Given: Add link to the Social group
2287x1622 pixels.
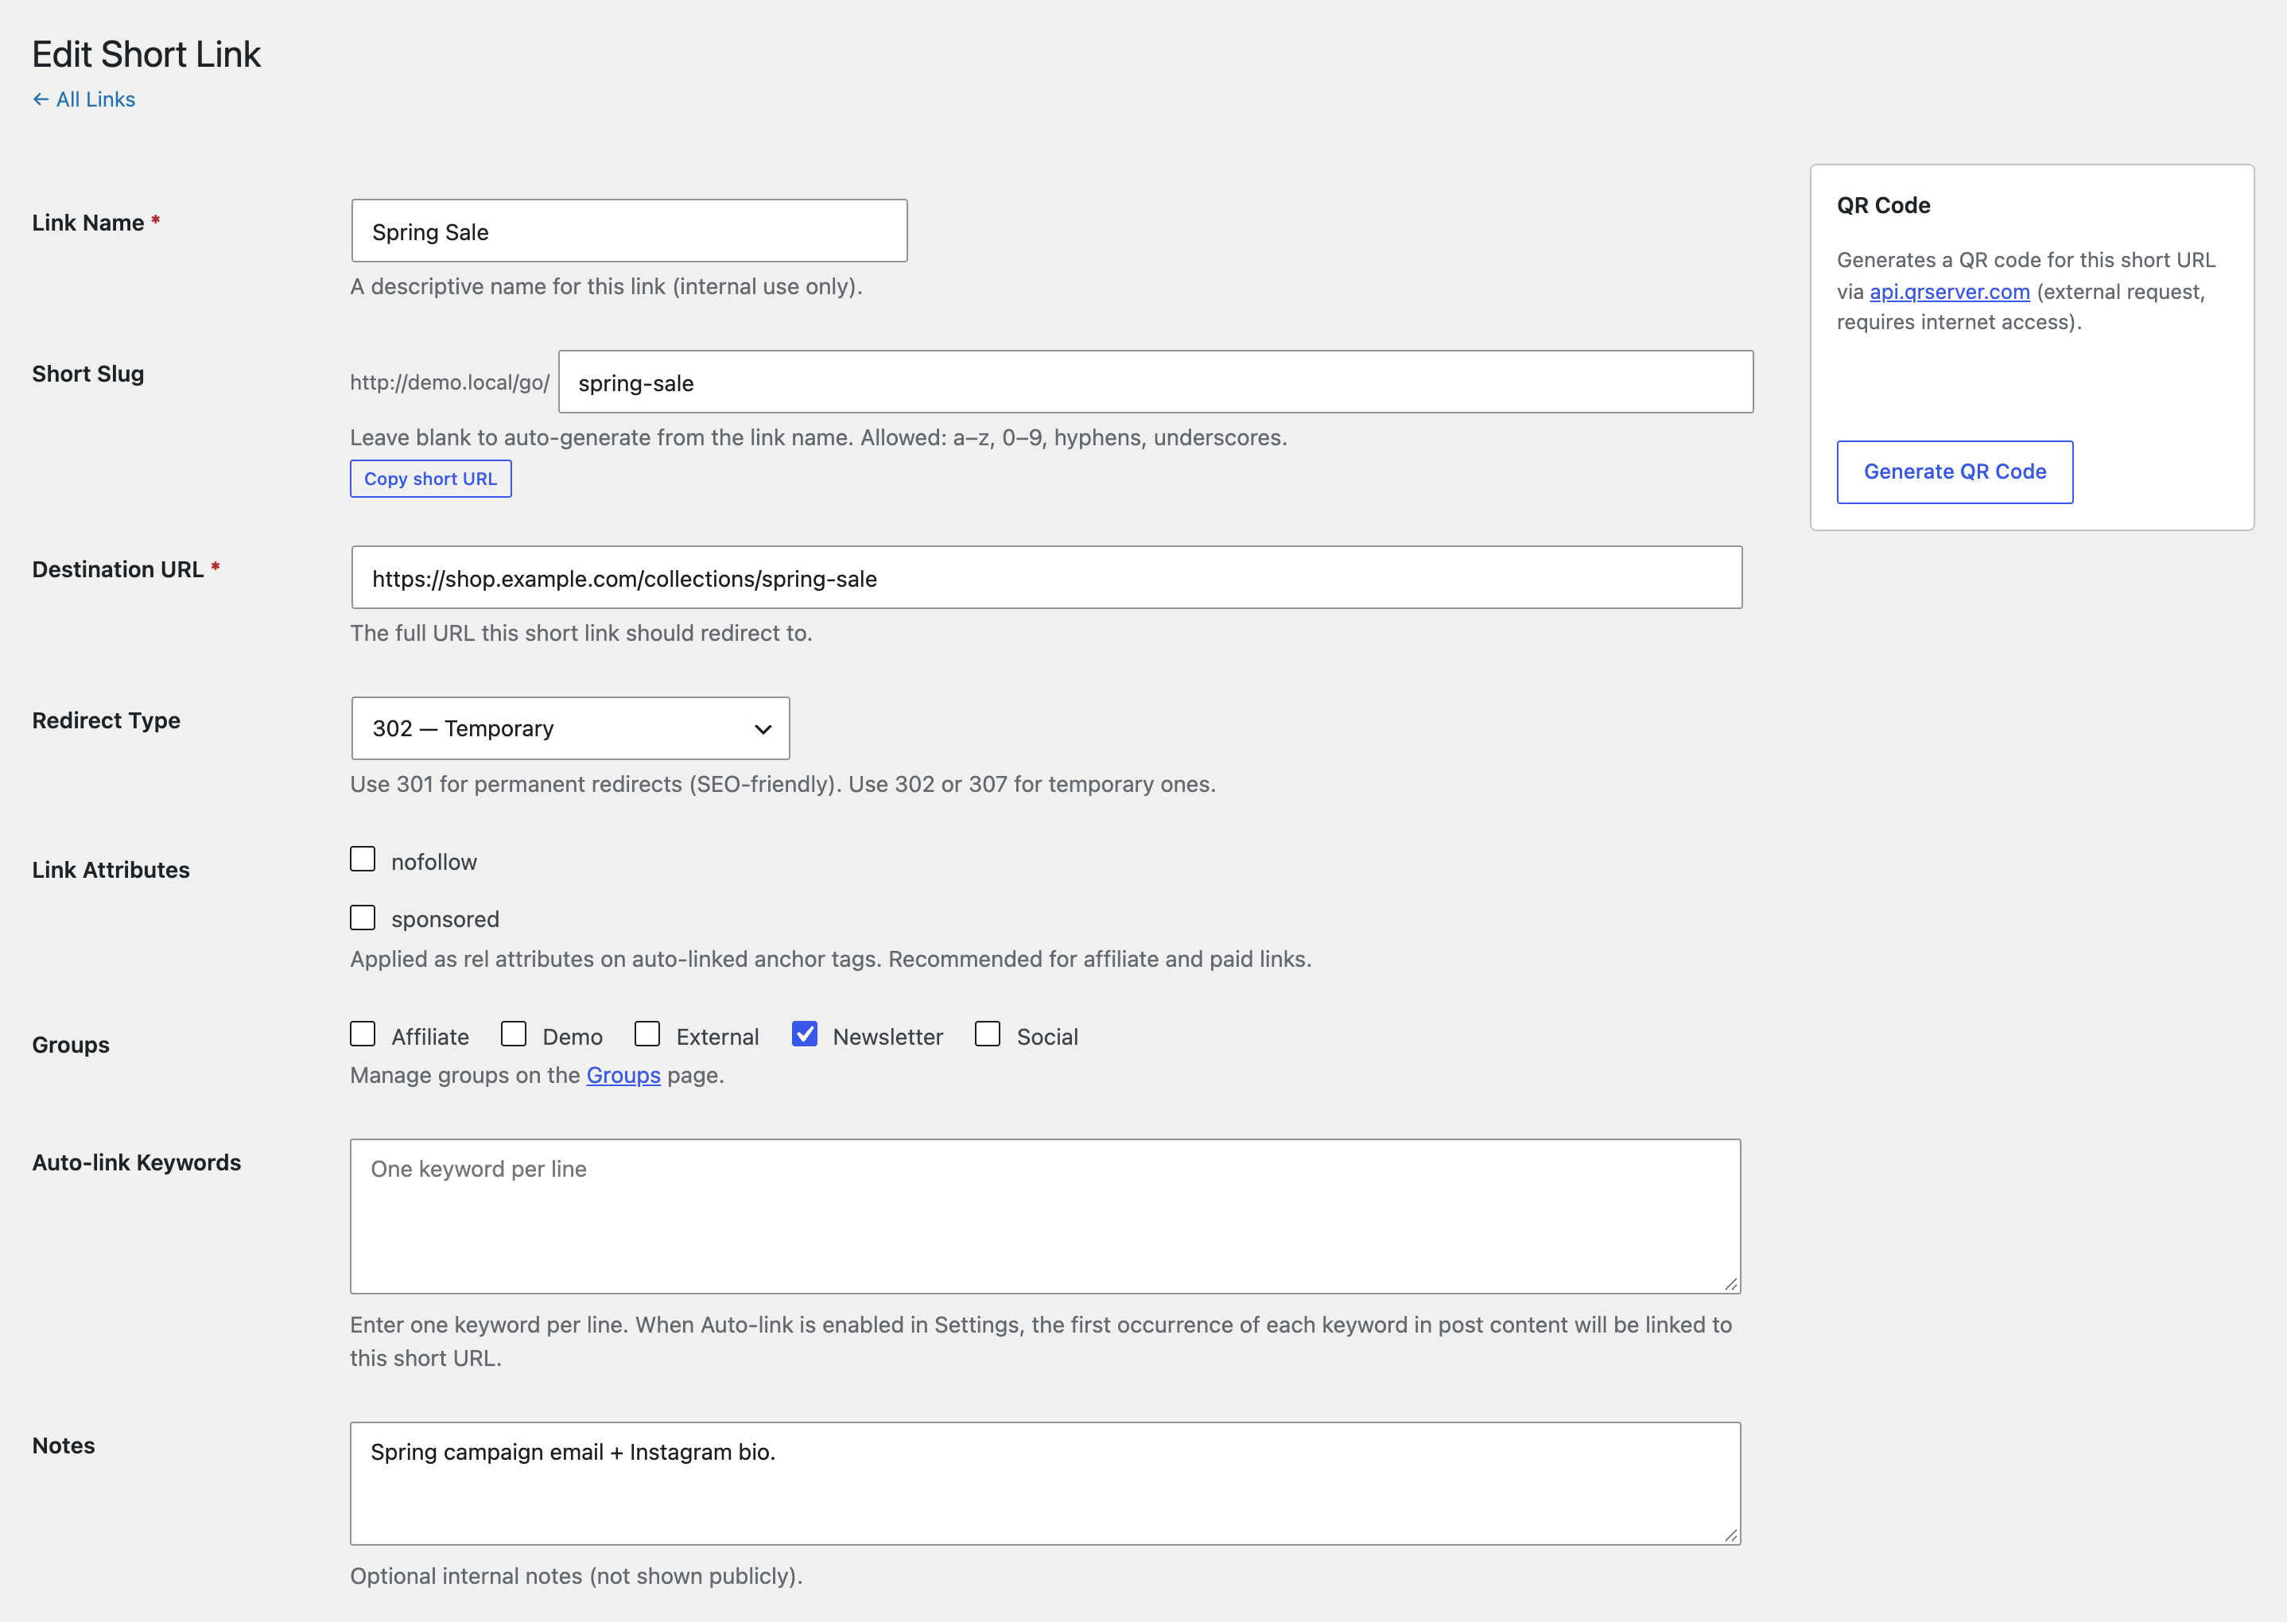Looking at the screenshot, I should pos(988,1034).
